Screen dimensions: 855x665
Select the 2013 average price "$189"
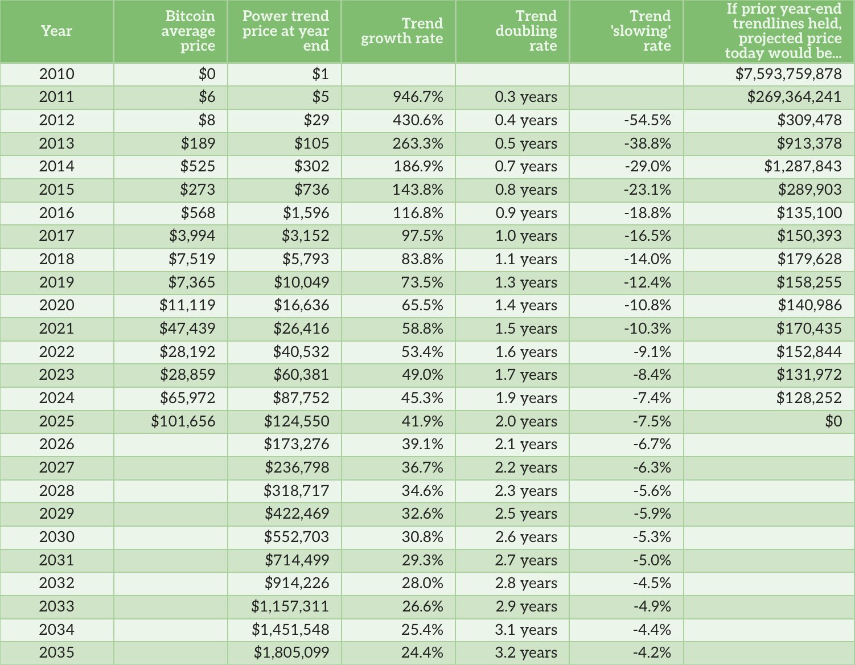pyautogui.click(x=198, y=143)
